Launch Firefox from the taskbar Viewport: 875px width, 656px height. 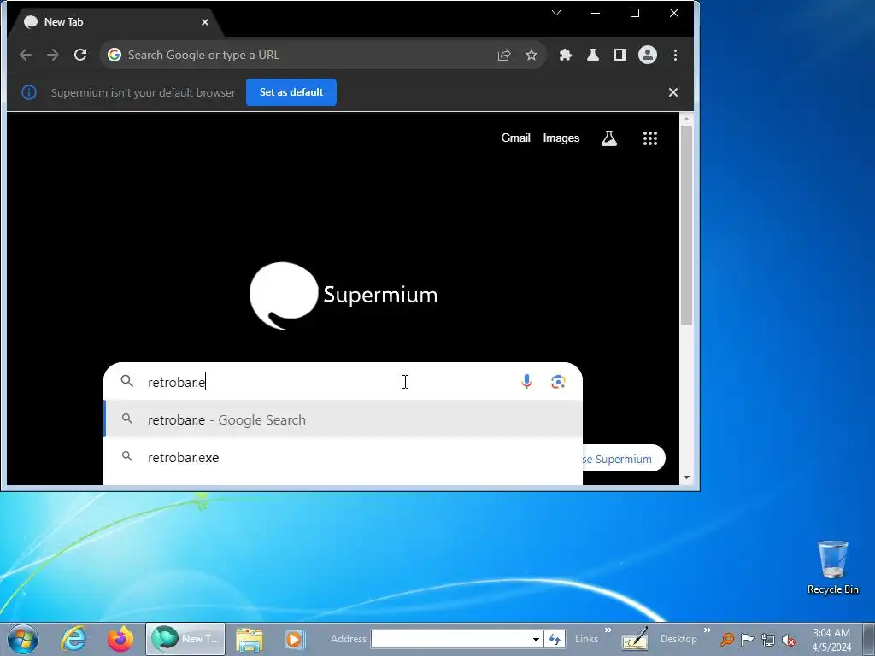tap(120, 639)
